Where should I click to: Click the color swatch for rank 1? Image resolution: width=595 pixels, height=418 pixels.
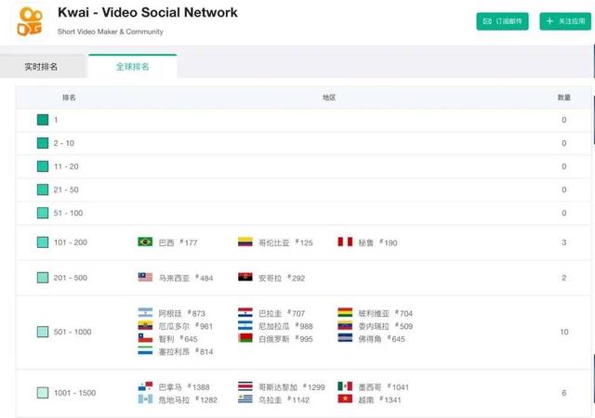coord(43,120)
